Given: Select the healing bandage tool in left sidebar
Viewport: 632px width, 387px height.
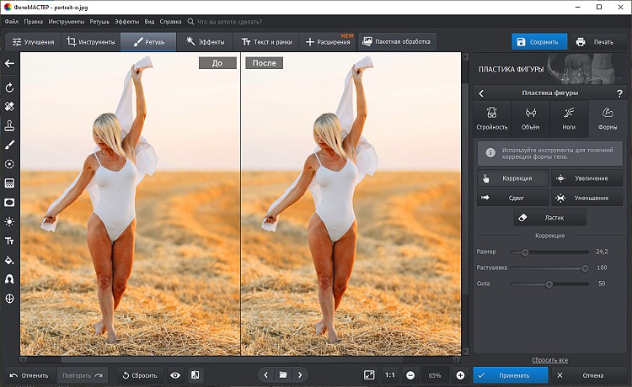Looking at the screenshot, I should [x=9, y=107].
